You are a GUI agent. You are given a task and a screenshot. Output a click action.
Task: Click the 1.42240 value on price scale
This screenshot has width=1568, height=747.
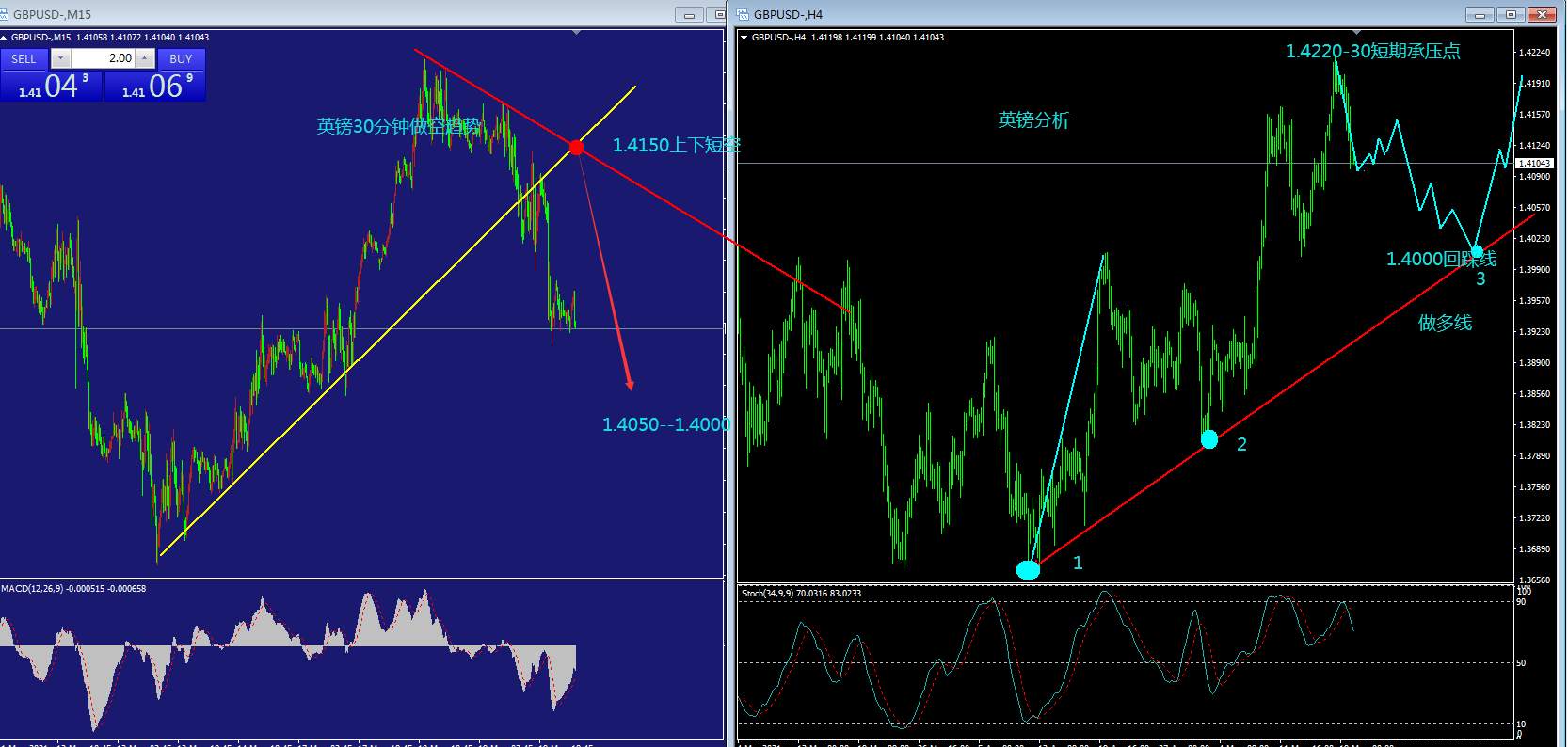[x=1535, y=53]
